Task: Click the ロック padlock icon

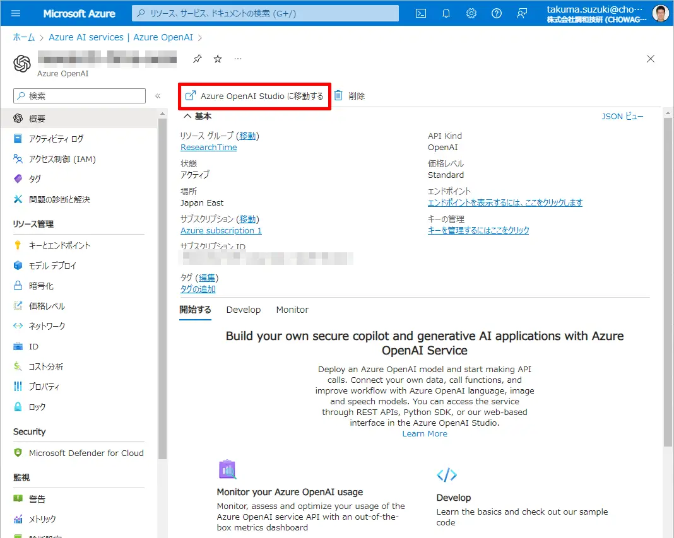Action: pos(18,407)
